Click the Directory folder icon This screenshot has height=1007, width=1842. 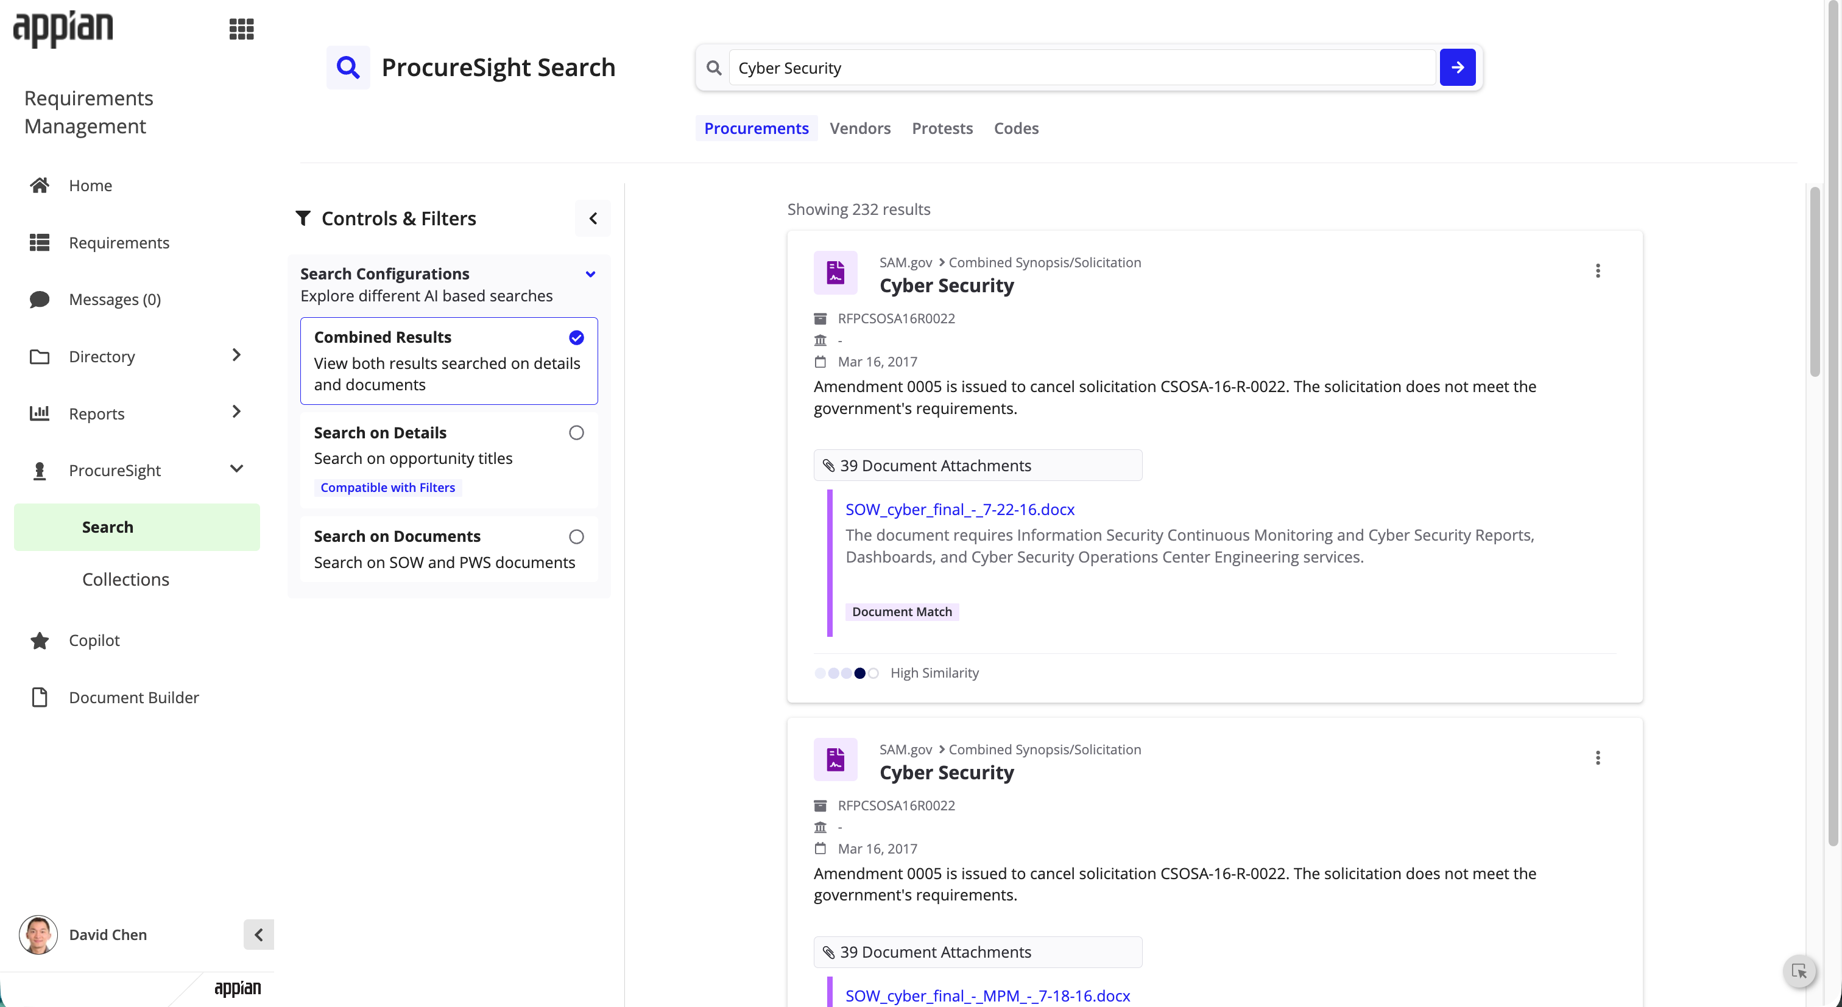(x=40, y=356)
